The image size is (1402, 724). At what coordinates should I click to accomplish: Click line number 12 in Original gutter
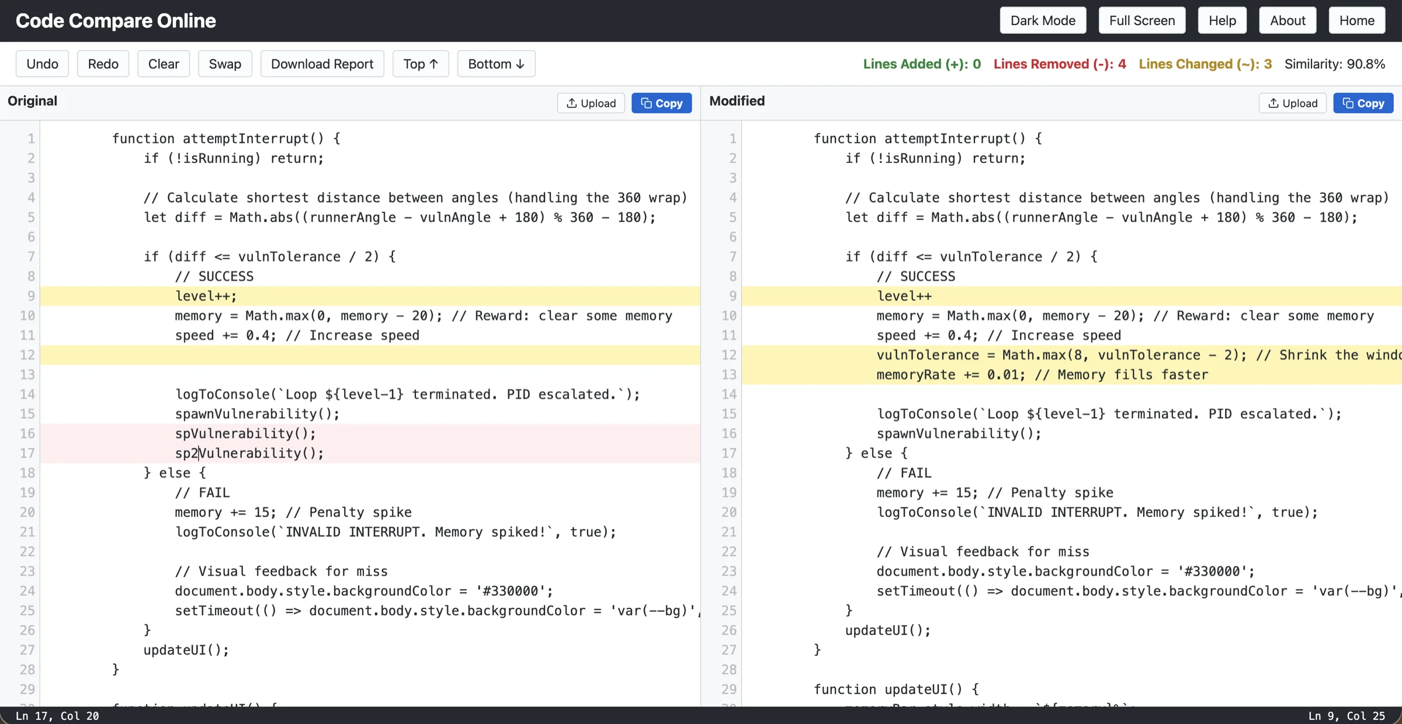(x=27, y=355)
